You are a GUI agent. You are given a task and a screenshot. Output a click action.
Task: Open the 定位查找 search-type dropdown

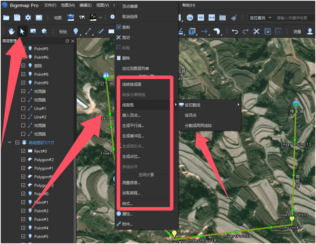(x=260, y=18)
